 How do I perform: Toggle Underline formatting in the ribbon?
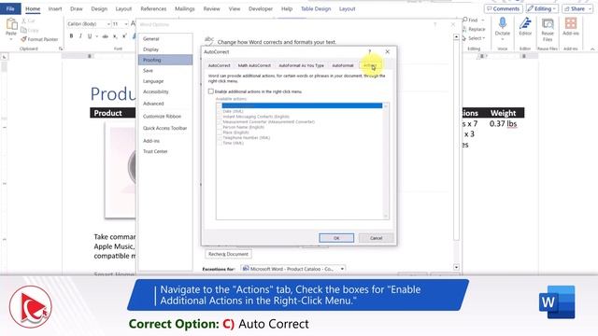(90, 36)
